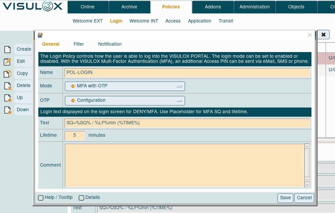The image size is (335, 213).
Task: Close the policy dialog window
Action: [310, 35]
